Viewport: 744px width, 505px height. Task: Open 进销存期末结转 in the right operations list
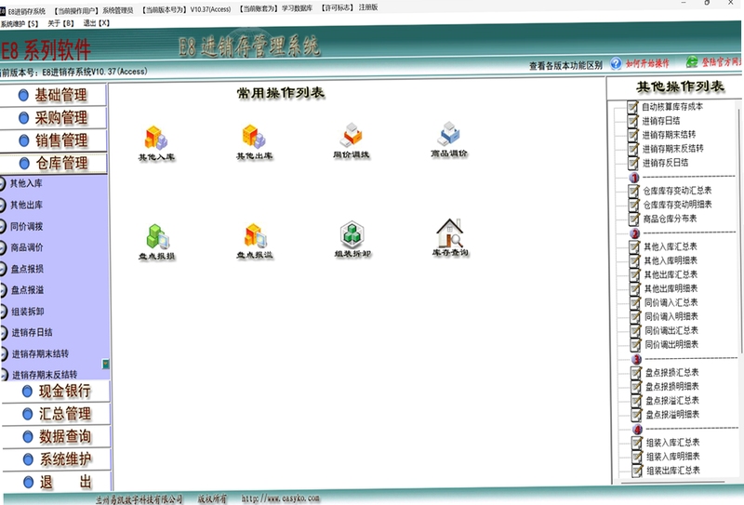669,135
